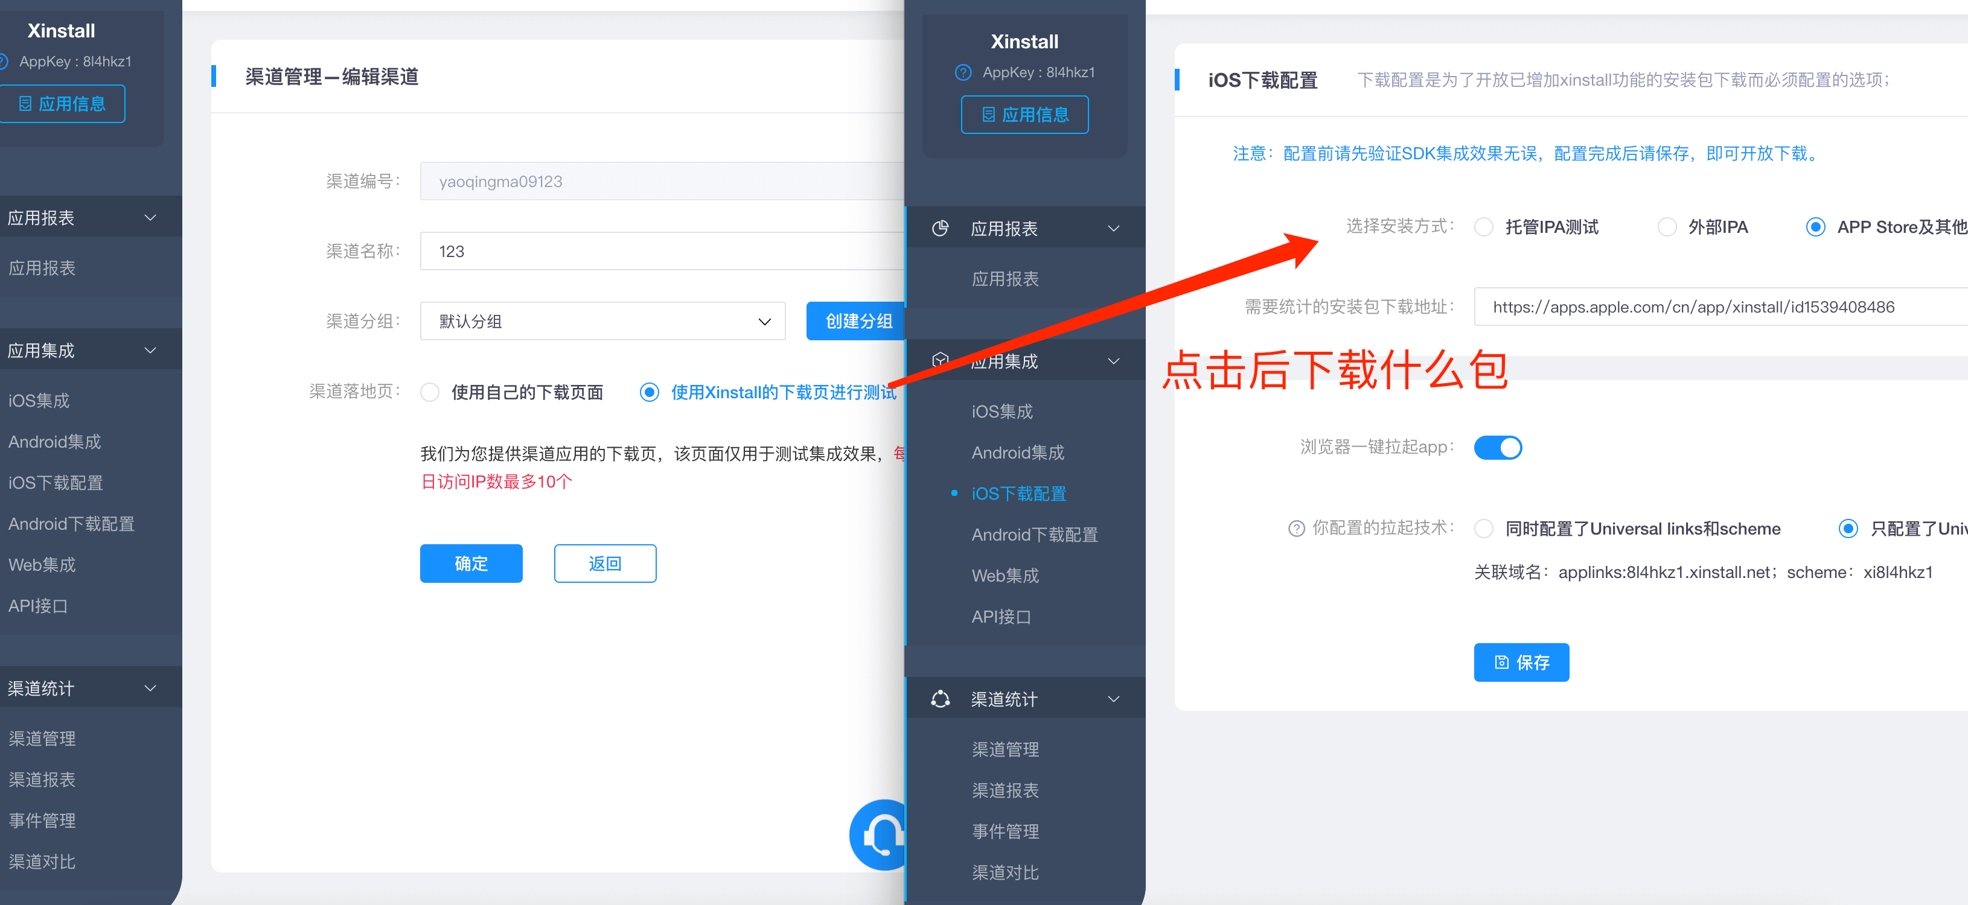Collapse 渠道统计 chevron in right sidebar
The height and width of the screenshot is (905, 1968).
[x=1114, y=699]
